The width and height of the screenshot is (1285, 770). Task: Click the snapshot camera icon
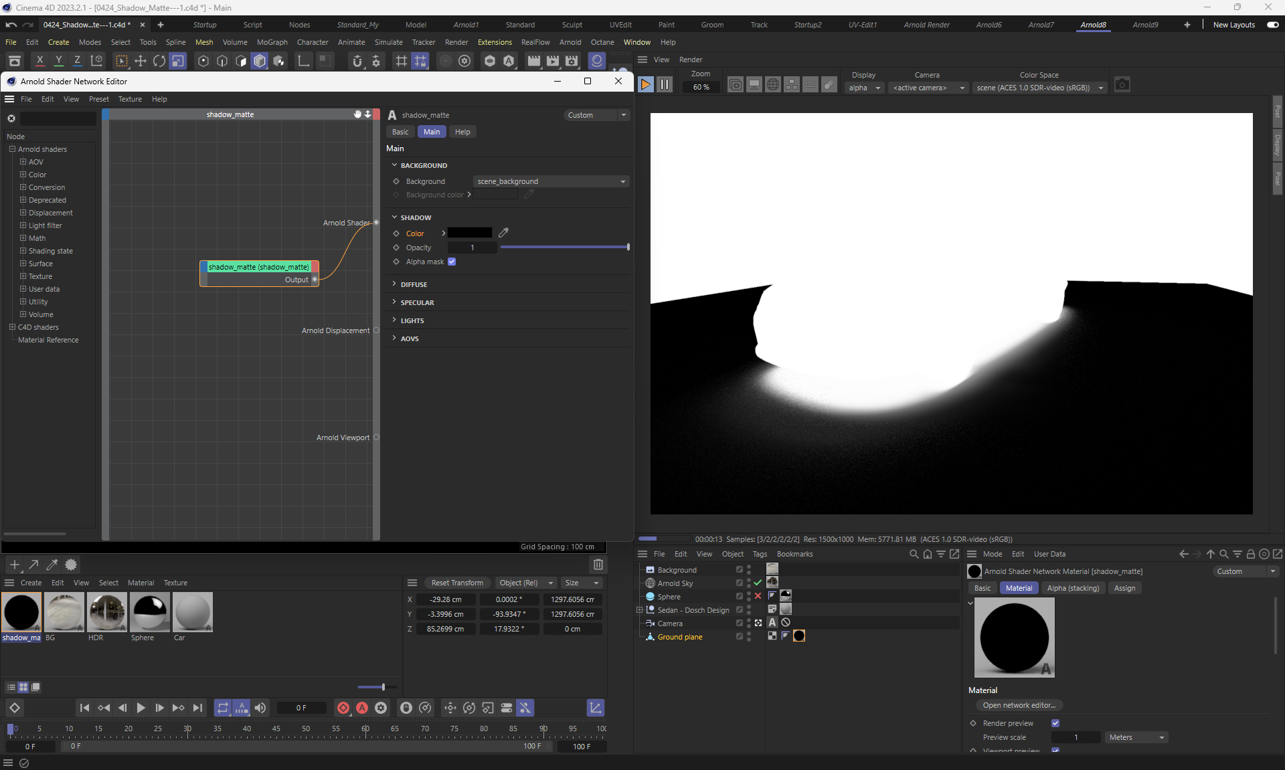point(1122,85)
